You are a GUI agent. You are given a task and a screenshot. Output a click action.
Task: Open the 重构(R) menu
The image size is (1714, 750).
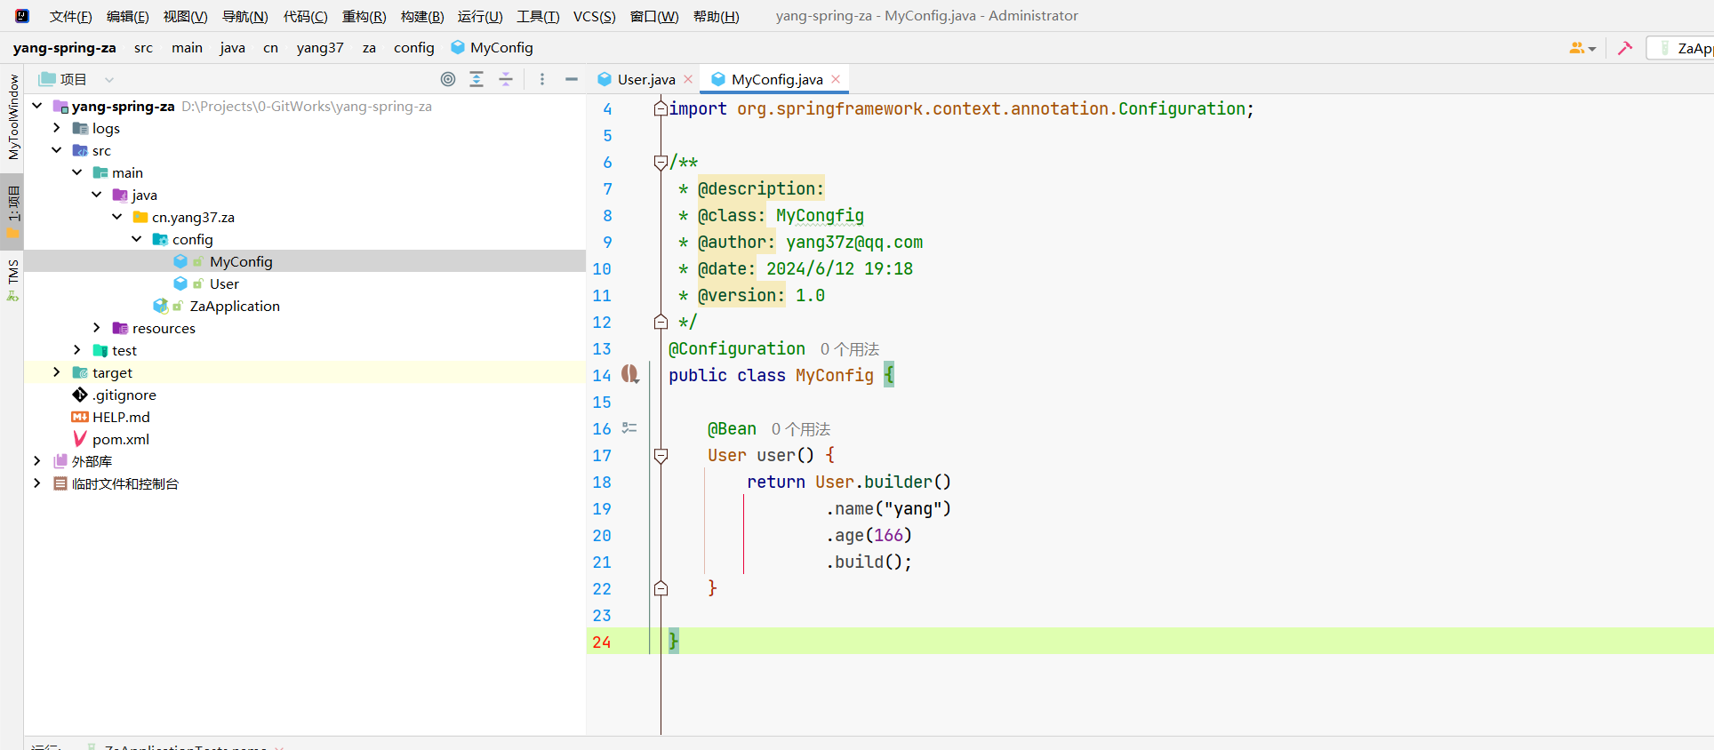tap(364, 16)
